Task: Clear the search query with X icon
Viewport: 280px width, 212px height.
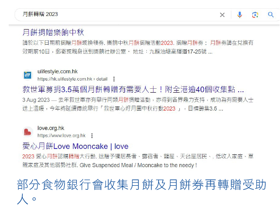Action: click(222, 15)
